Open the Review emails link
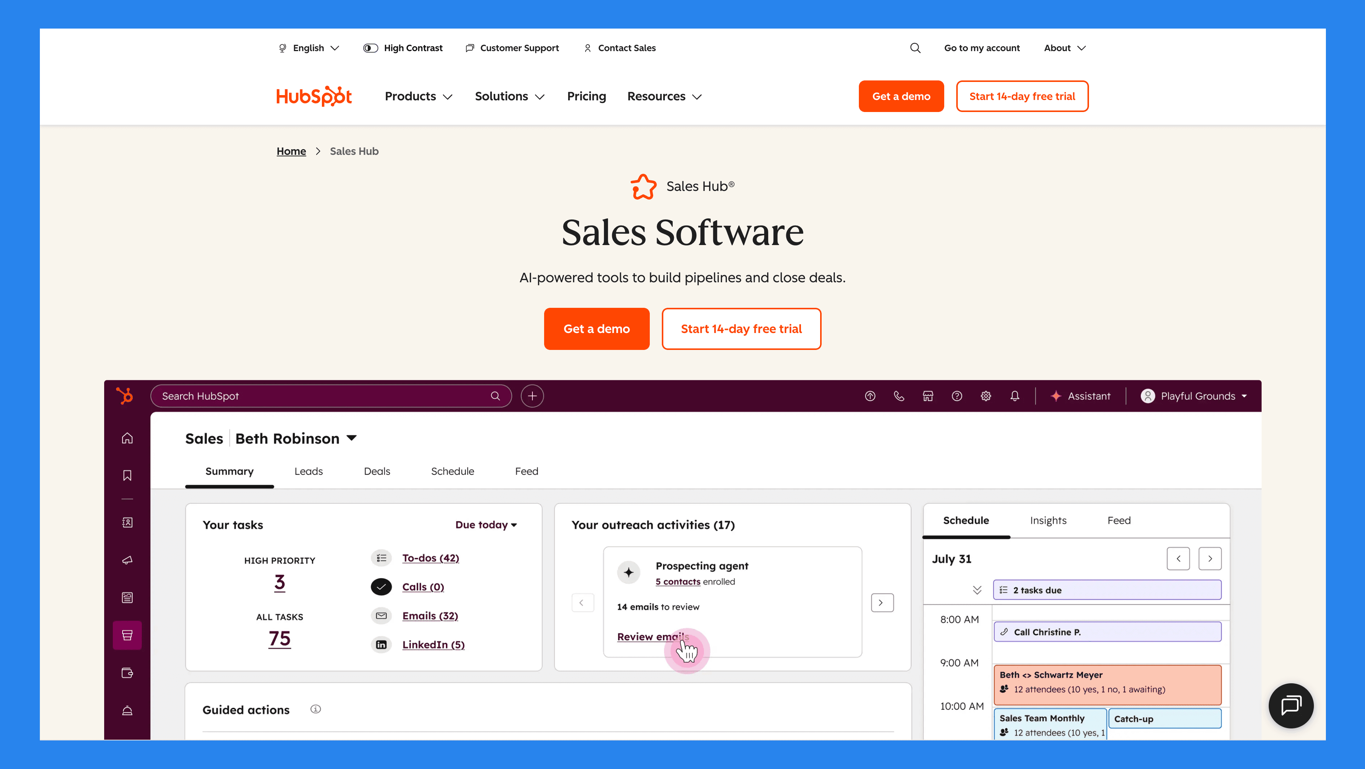This screenshot has width=1365, height=769. point(653,637)
